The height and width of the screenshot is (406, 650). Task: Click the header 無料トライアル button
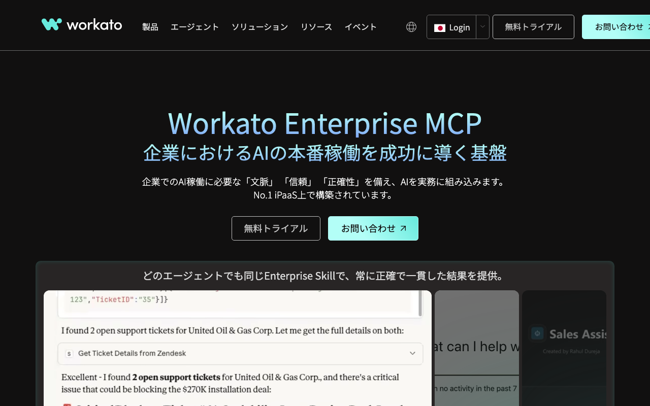click(x=533, y=27)
